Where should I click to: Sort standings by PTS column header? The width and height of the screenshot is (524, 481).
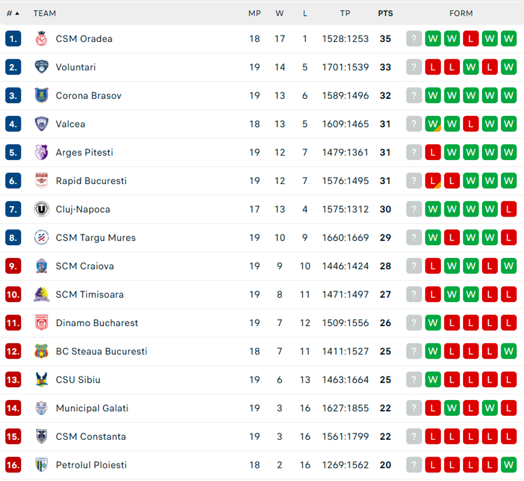pos(385,13)
